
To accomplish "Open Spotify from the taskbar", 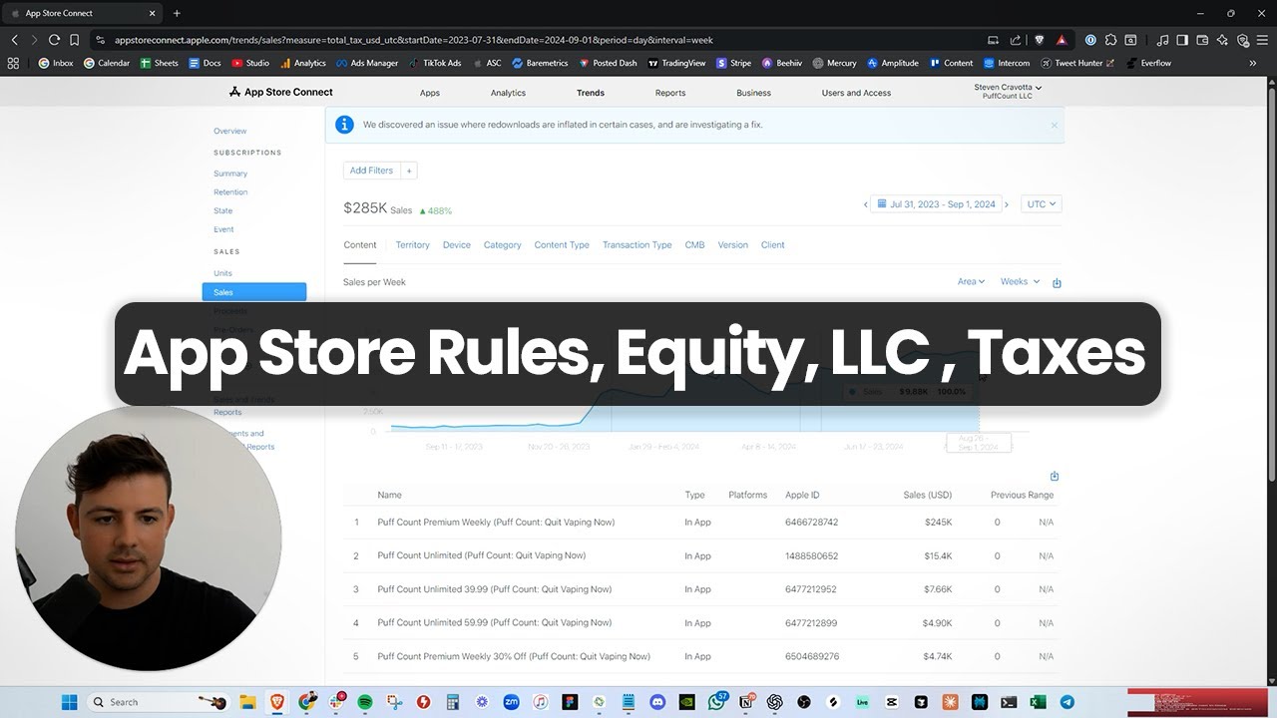I will [x=364, y=702].
